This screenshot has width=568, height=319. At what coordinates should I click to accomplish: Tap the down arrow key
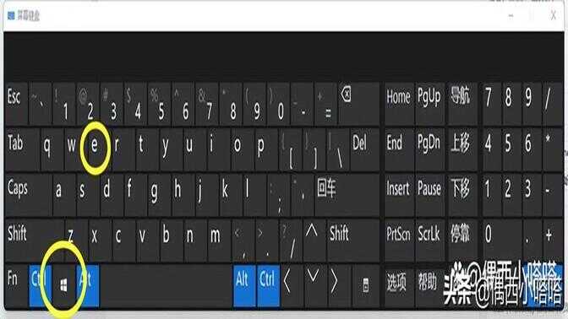(313, 277)
